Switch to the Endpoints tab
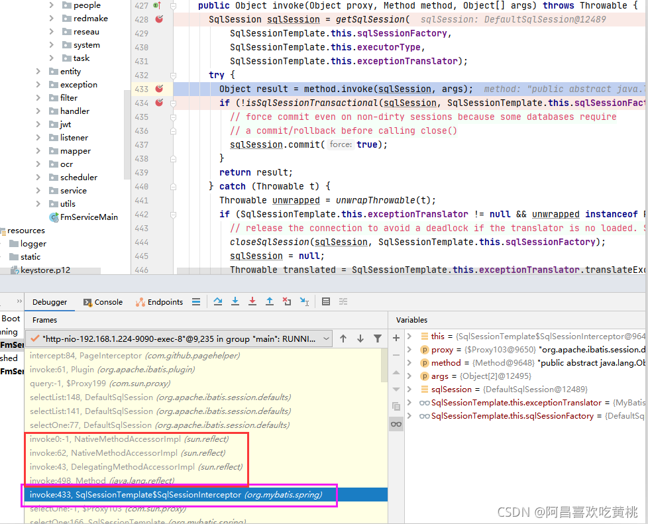Viewport: 648px width, 524px height. 160,302
